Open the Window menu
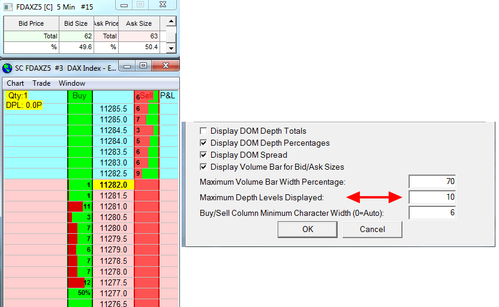The width and height of the screenshot is (499, 307). (72, 83)
